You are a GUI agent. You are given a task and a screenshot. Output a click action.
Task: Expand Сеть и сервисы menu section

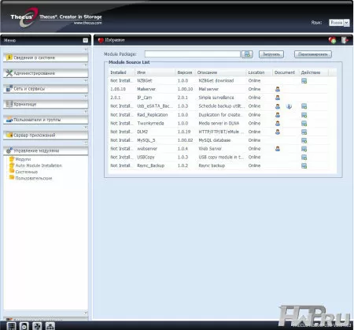[46, 89]
